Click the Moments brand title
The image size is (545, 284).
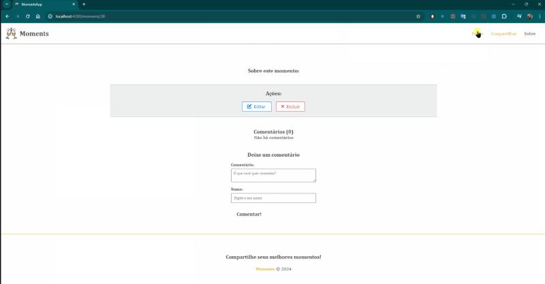click(34, 34)
